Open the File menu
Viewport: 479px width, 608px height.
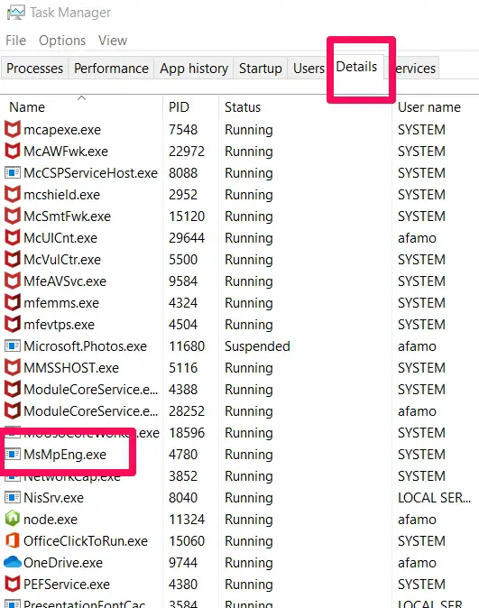click(16, 41)
